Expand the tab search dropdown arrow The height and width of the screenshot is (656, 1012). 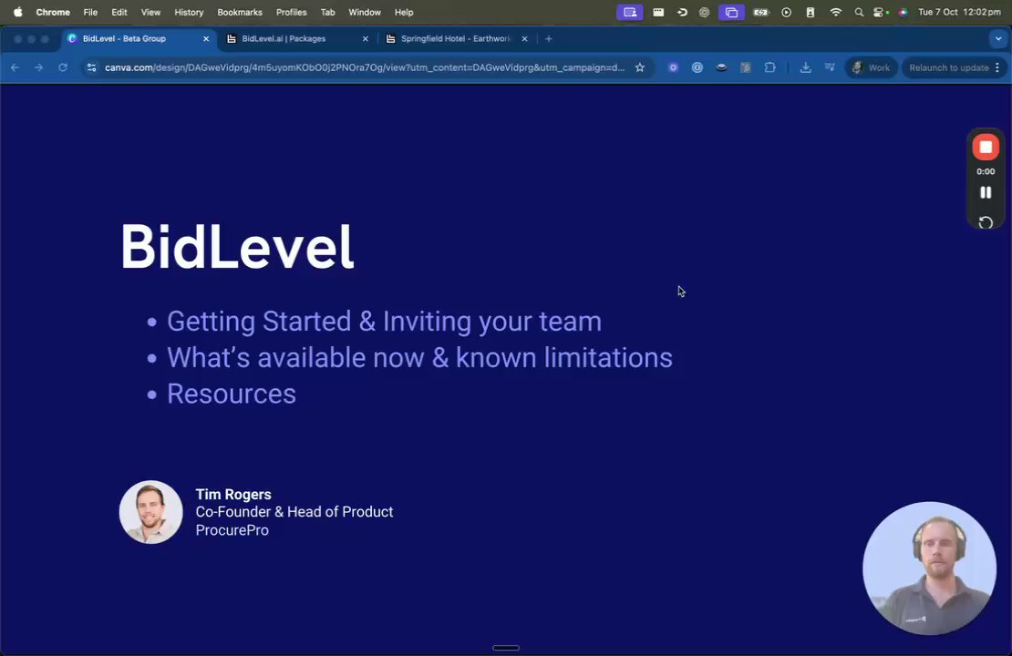coord(997,38)
